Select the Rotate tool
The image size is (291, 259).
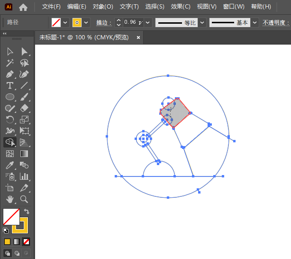(10, 120)
